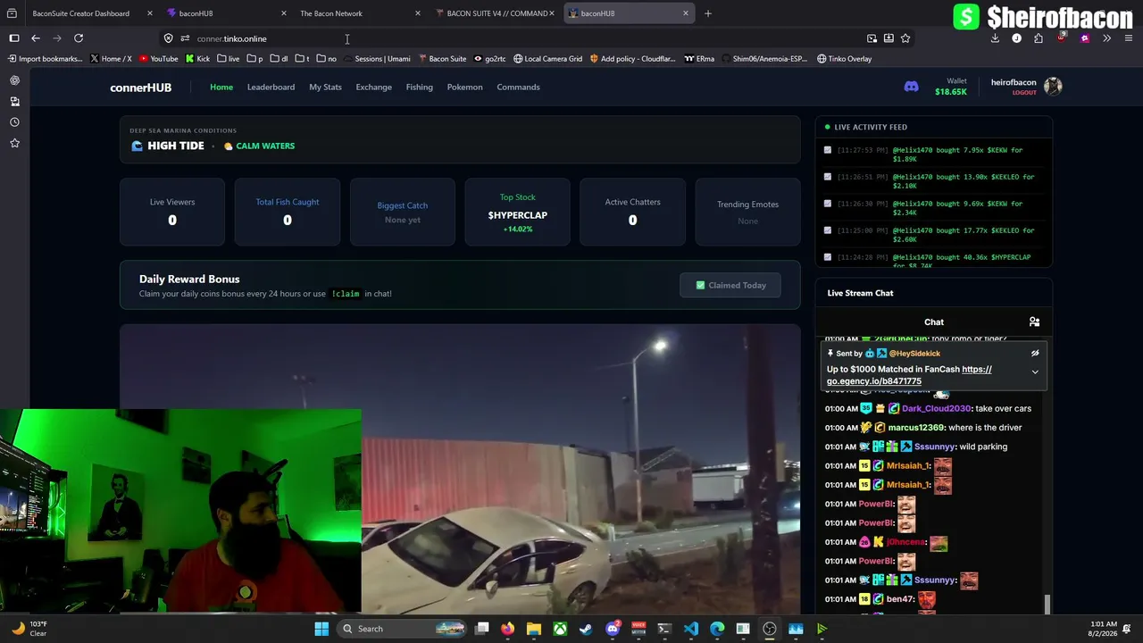Click the Wallet balance $18.65K
The width and height of the screenshot is (1143, 643).
tap(951, 92)
